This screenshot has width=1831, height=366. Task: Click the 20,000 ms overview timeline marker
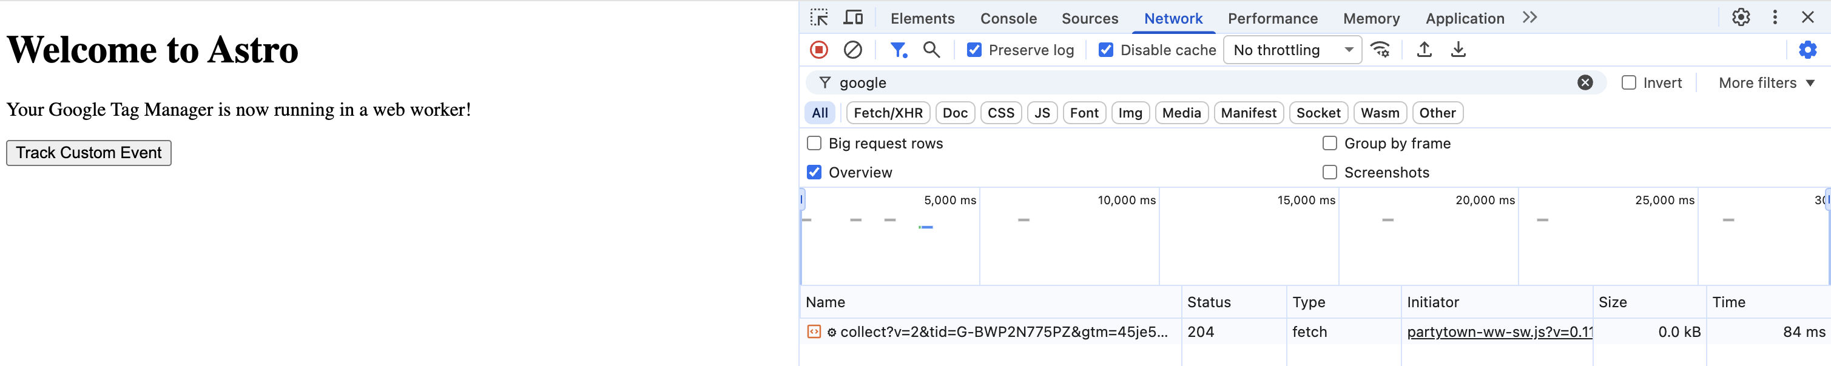[x=1485, y=200]
